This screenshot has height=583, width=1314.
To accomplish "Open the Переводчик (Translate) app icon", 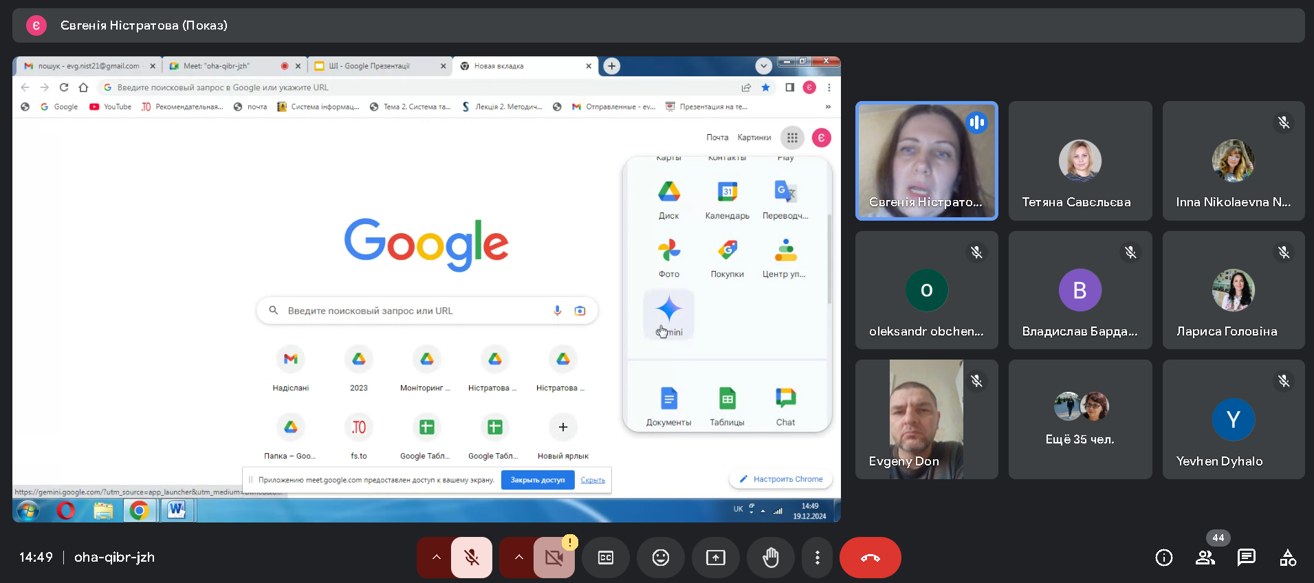I will point(785,198).
